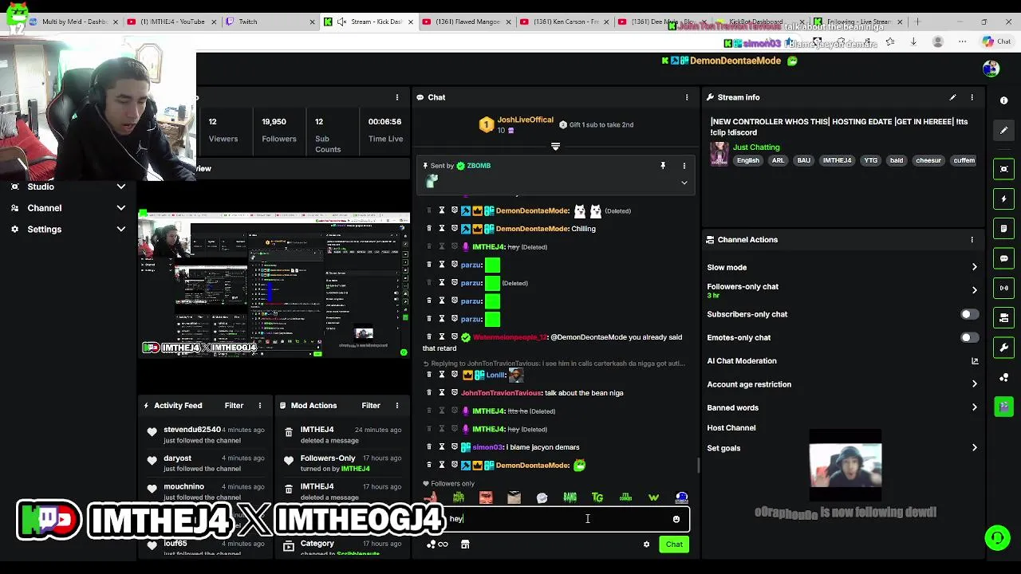
Task: Click stevendu62540 in Activity Feed
Action: pyautogui.click(x=192, y=430)
